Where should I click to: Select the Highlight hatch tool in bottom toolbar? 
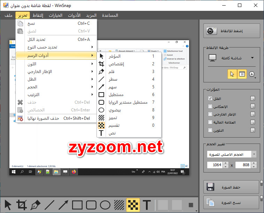coord(119,205)
